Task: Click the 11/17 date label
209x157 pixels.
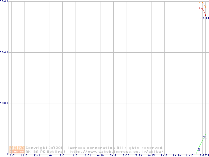Action: [x=189, y=156]
